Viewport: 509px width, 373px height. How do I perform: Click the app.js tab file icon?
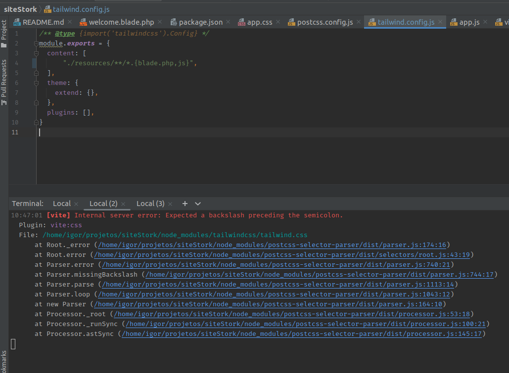click(454, 22)
